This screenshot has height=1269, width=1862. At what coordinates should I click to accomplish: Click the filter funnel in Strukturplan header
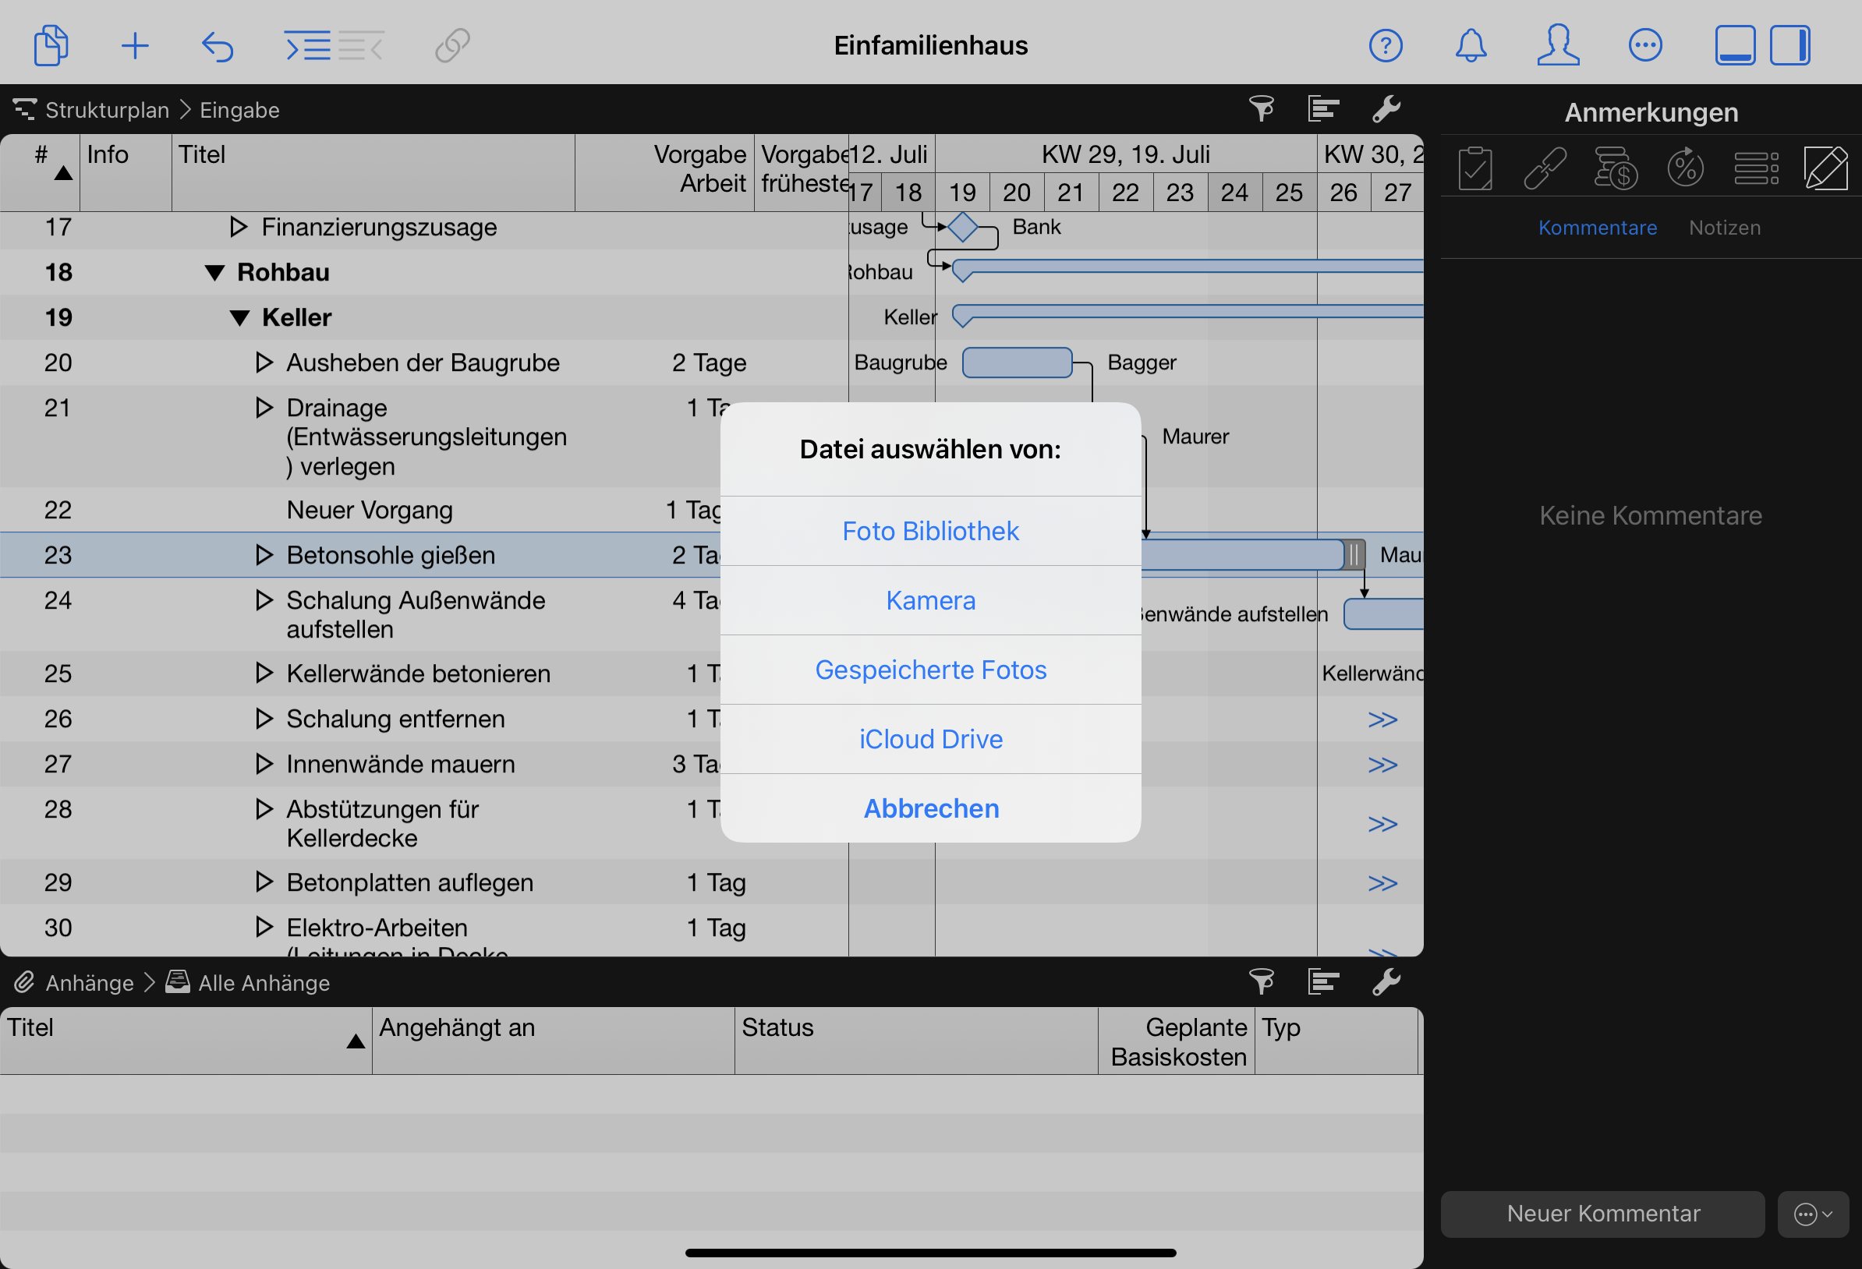[1261, 108]
